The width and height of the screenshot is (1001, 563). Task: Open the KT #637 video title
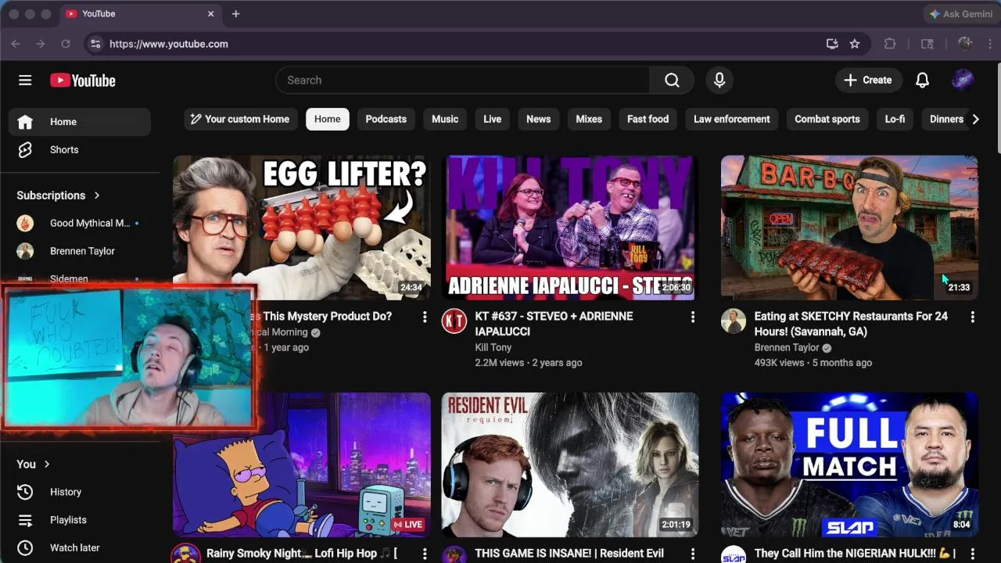click(x=554, y=324)
